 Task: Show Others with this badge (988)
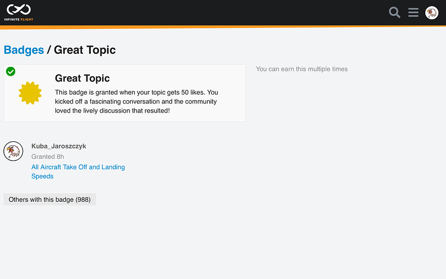[x=49, y=200]
